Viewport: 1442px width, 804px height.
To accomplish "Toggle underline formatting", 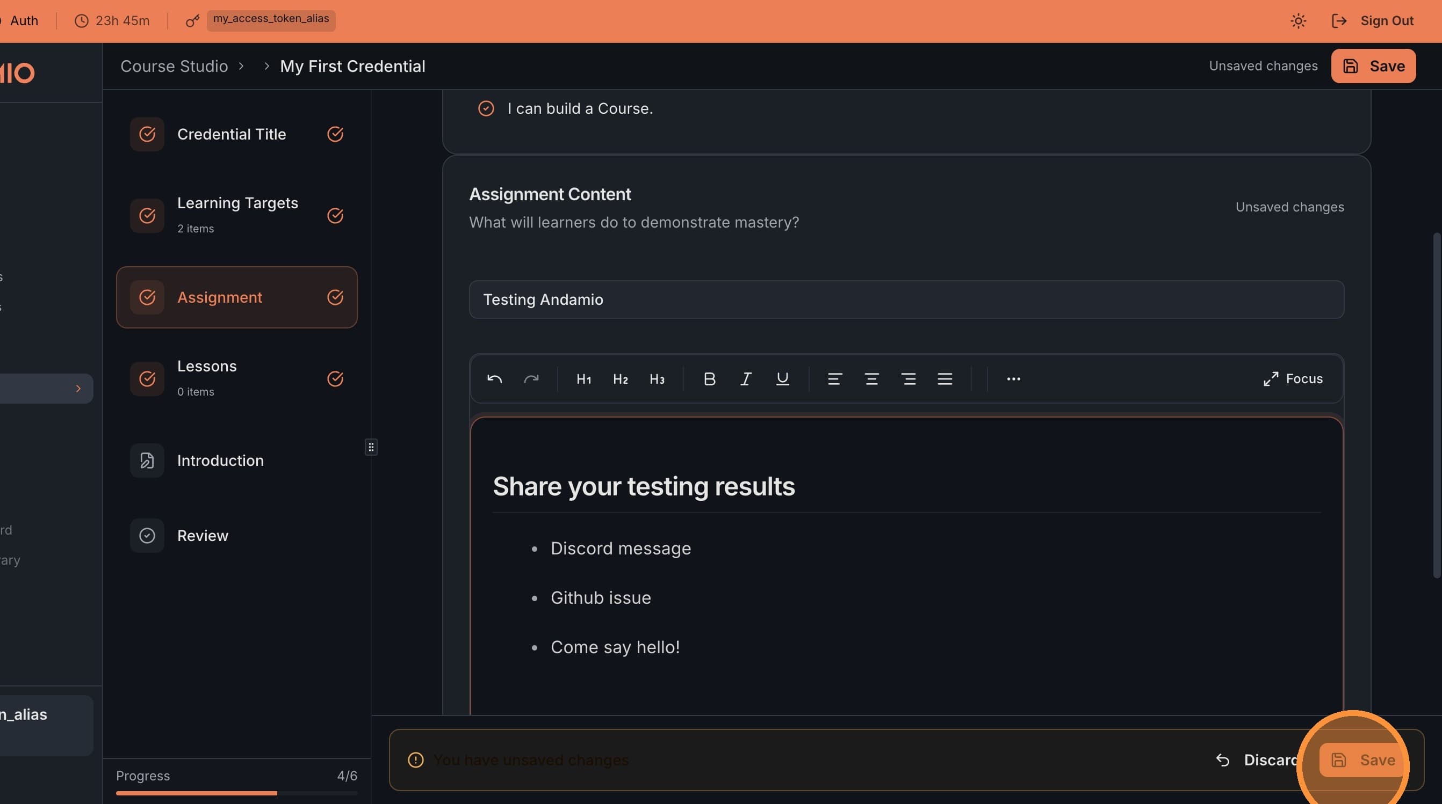I will (782, 379).
